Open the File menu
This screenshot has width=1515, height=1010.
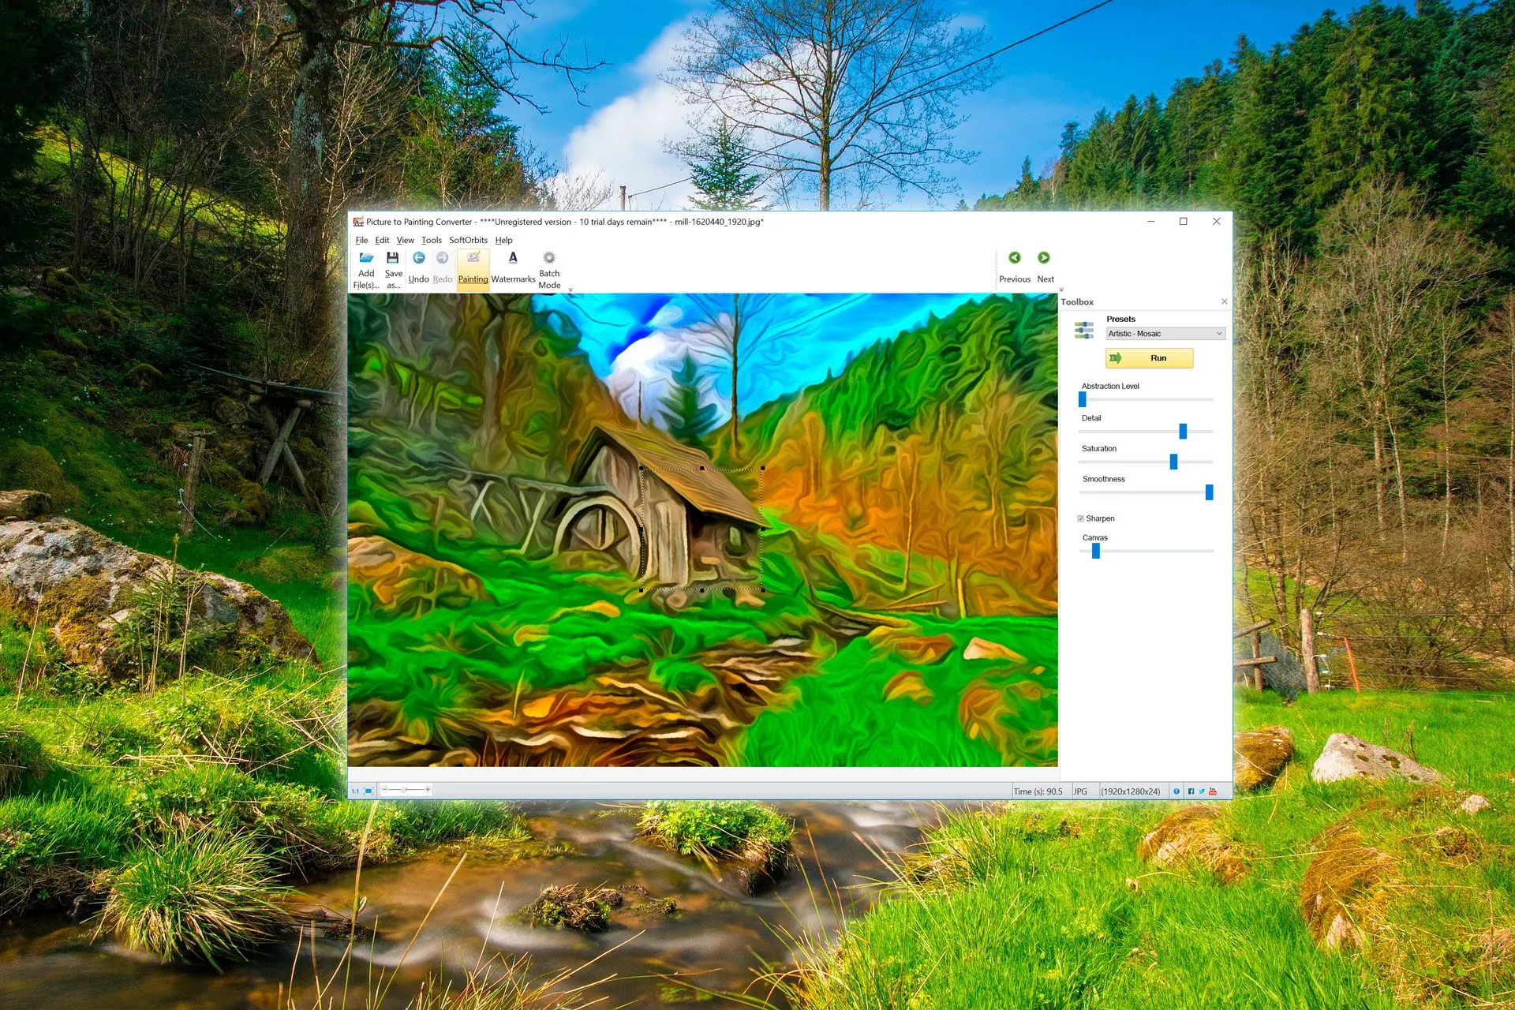(x=364, y=241)
